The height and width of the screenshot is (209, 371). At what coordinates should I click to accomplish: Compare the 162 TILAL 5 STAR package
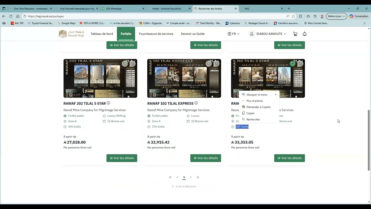click(300, 64)
